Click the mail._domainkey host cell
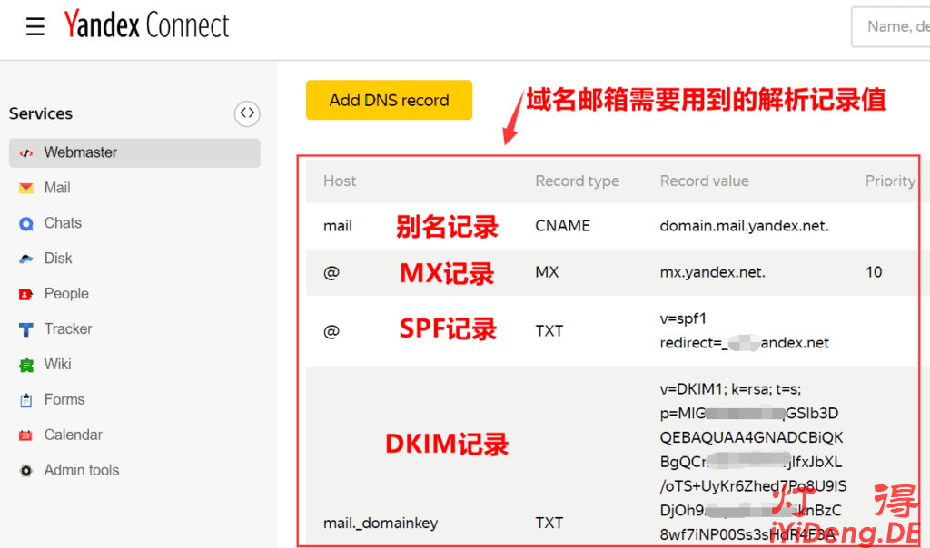The height and width of the screenshot is (548, 930). 381,524
